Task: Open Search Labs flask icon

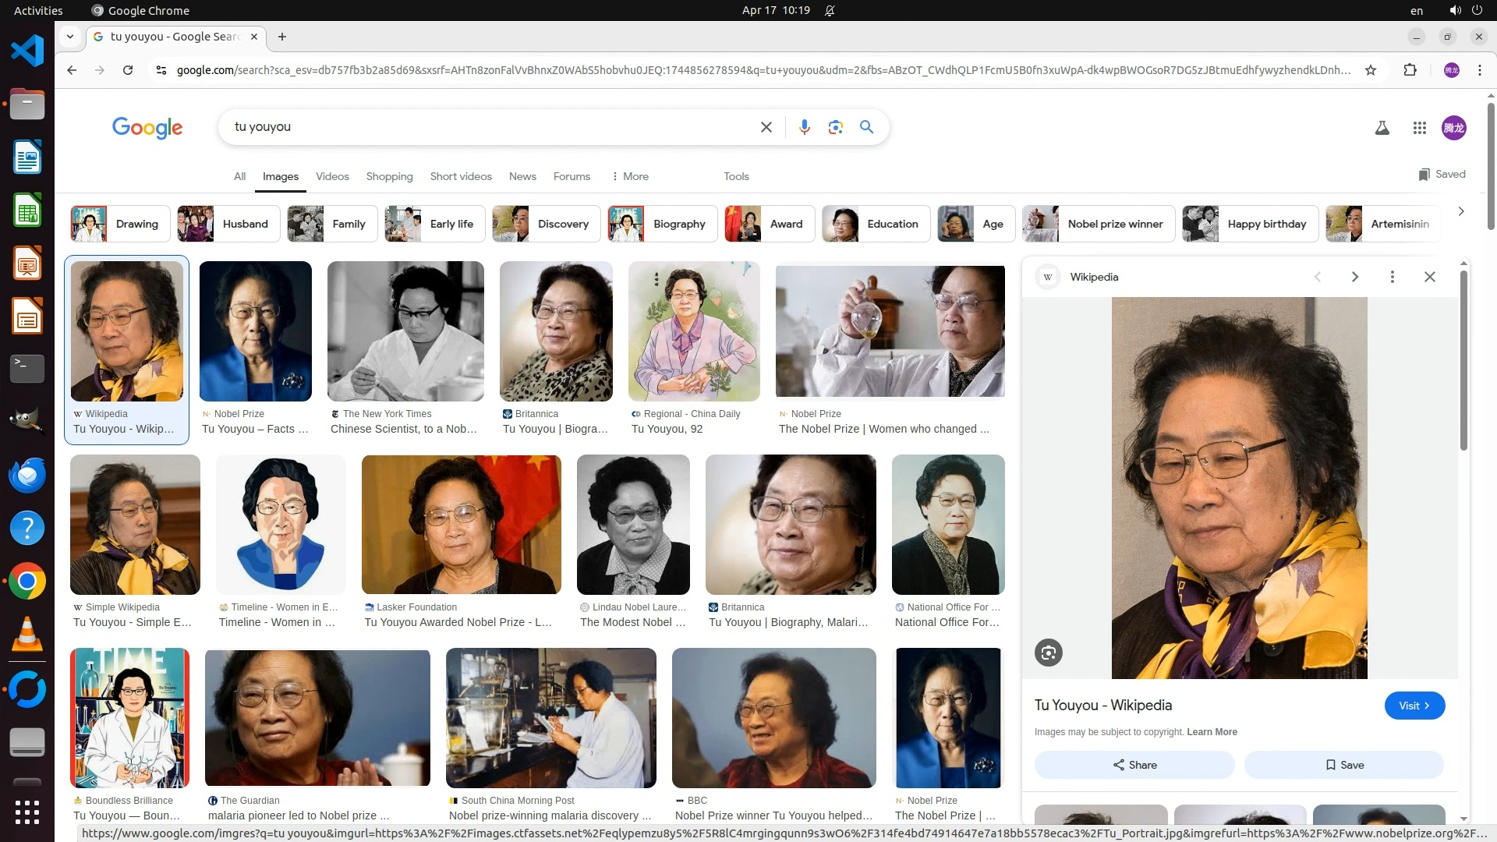Action: [x=1382, y=128]
